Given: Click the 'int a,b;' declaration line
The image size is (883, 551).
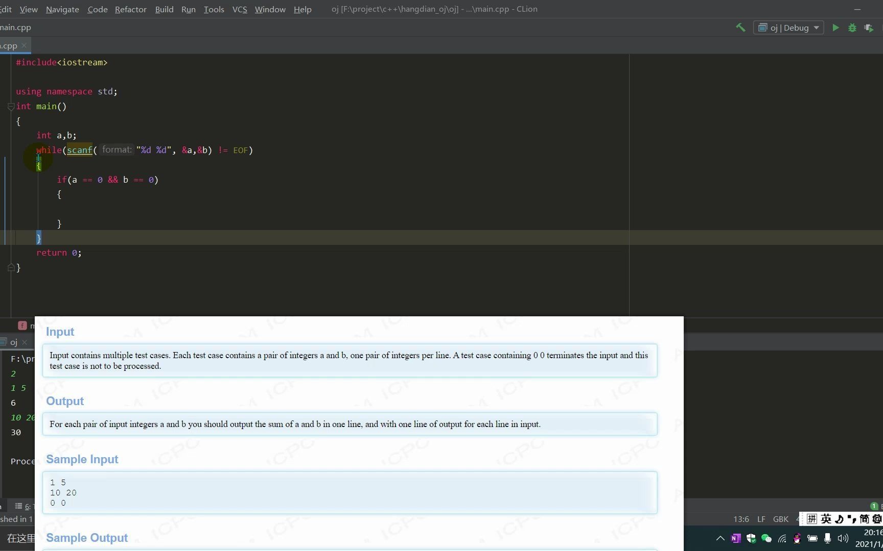Looking at the screenshot, I should pos(56,135).
